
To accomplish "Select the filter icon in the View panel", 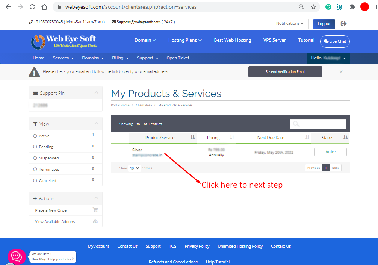I will point(36,123).
